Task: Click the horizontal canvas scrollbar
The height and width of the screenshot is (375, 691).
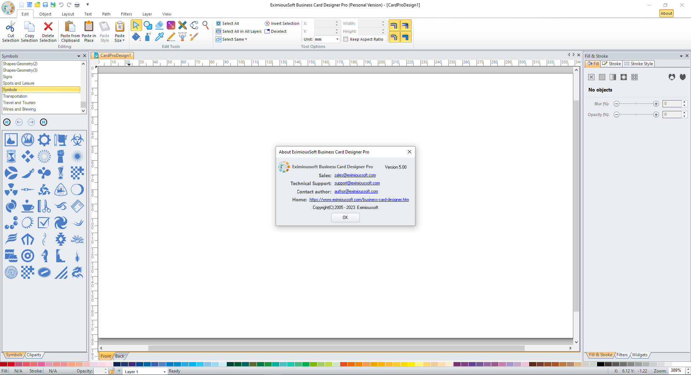Action: [336, 348]
